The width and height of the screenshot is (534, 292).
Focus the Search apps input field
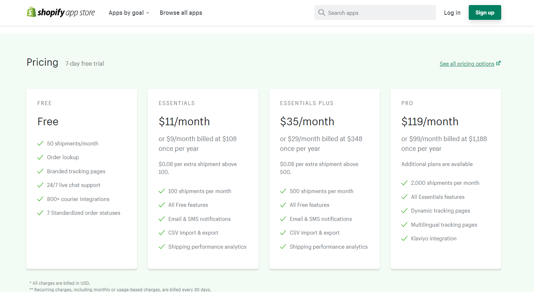point(379,13)
